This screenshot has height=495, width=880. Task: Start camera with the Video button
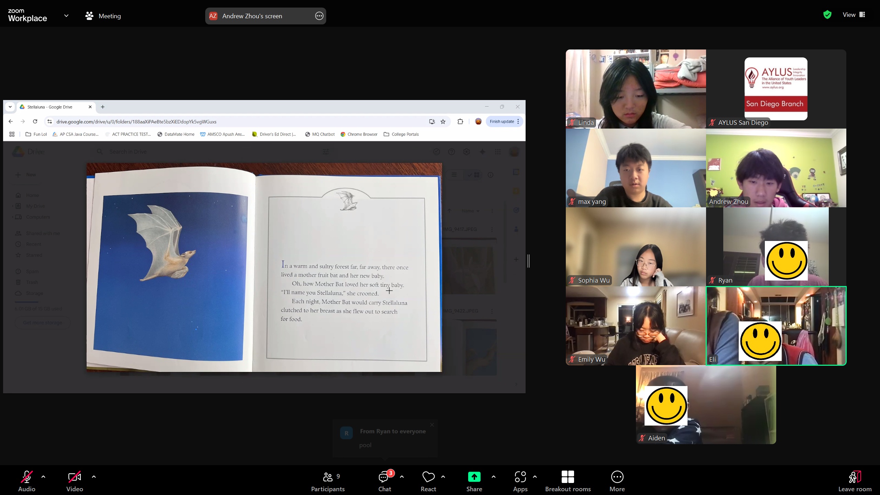coord(75,481)
